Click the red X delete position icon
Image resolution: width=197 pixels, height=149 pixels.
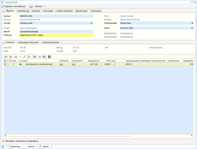click(x=29, y=57)
